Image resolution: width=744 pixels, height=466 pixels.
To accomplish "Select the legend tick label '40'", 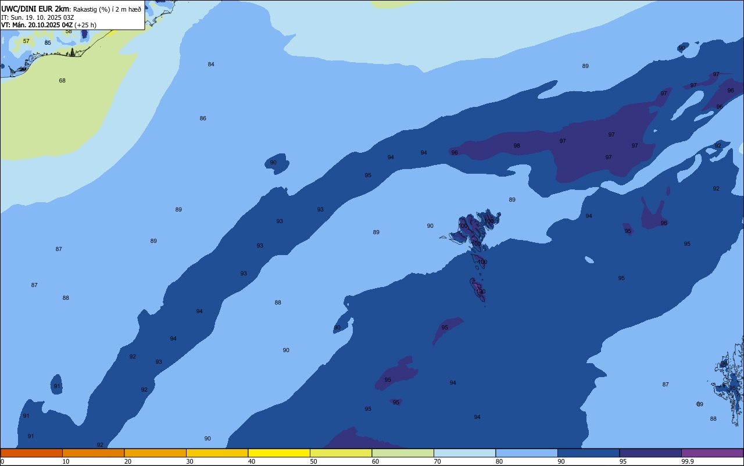I will [251, 461].
